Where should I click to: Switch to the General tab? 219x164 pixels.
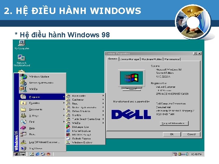pyautogui.click(x=113, y=59)
